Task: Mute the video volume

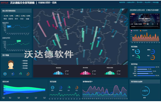Action: coord(148,24)
